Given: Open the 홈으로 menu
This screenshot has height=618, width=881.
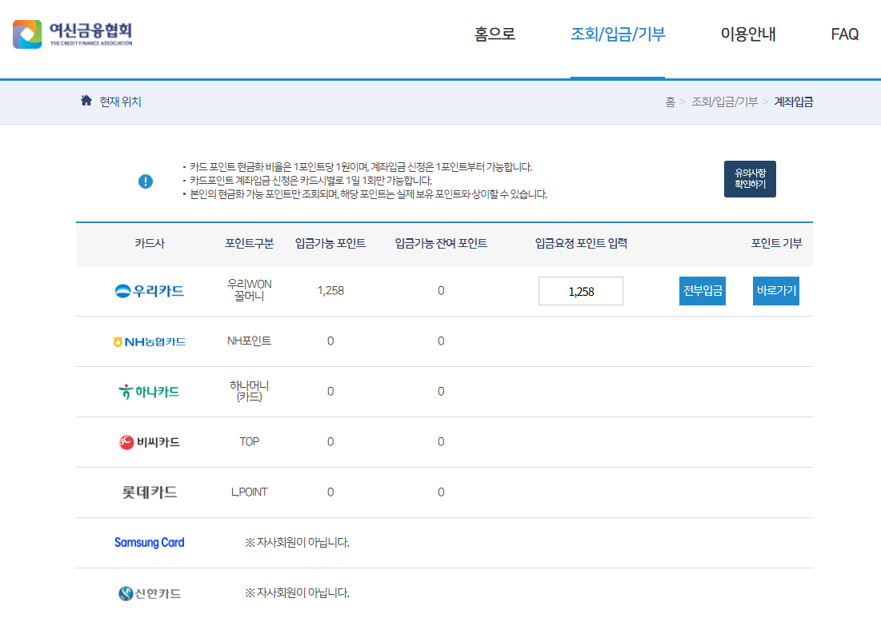Looking at the screenshot, I should point(495,34).
